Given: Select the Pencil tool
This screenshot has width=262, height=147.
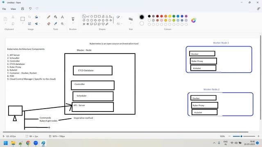Looking at the screenshot, I should pos(49,17).
